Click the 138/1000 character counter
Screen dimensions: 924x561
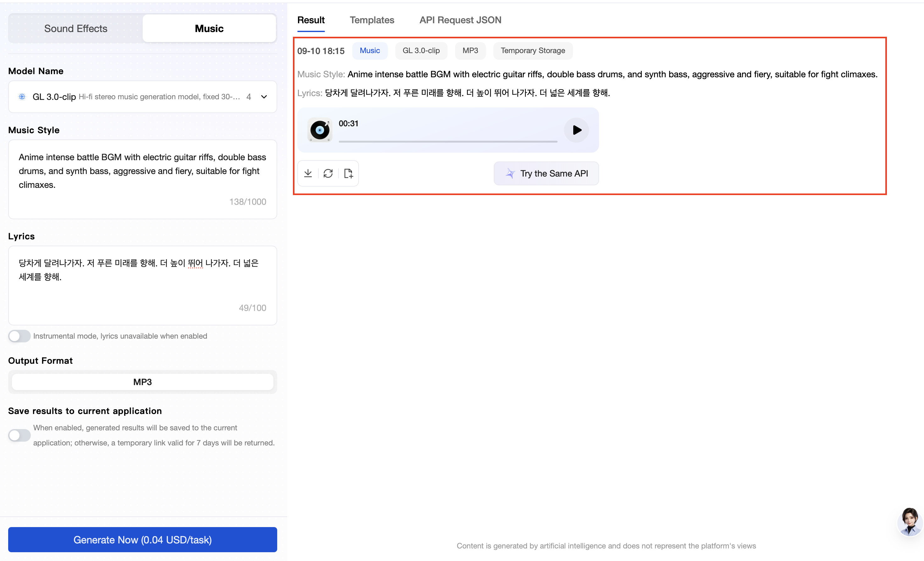[248, 202]
